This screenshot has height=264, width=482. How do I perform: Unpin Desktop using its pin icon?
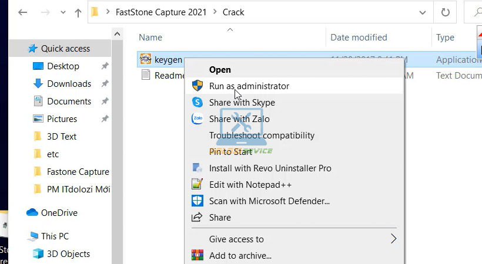(105, 66)
